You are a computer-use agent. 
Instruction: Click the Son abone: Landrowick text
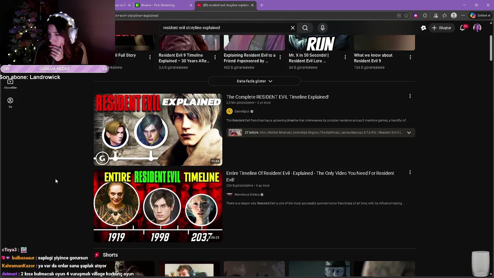point(30,77)
